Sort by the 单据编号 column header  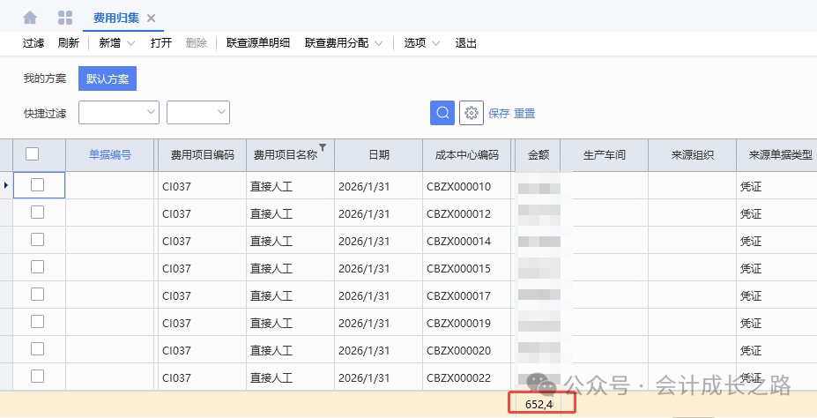(110, 154)
